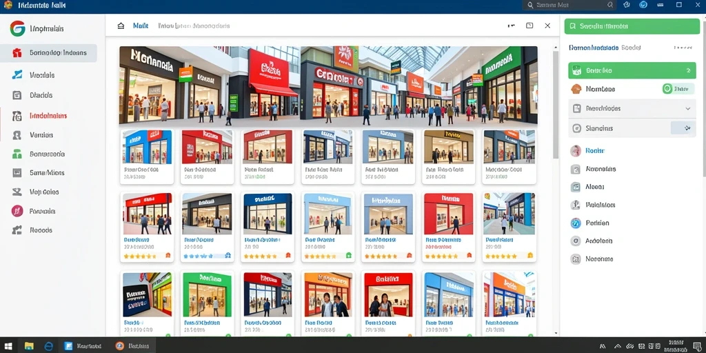Click the 'Aleoa' label in right panel
The height and width of the screenshot is (353, 706).
(595, 187)
